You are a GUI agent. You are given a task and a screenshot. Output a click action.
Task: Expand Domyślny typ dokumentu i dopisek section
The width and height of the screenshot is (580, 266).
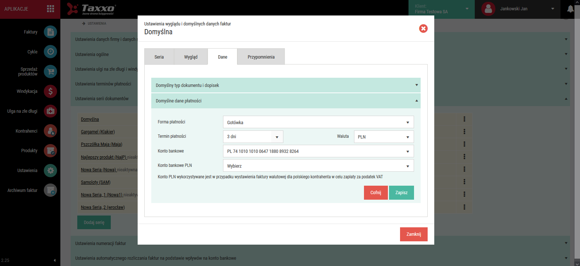coord(286,85)
